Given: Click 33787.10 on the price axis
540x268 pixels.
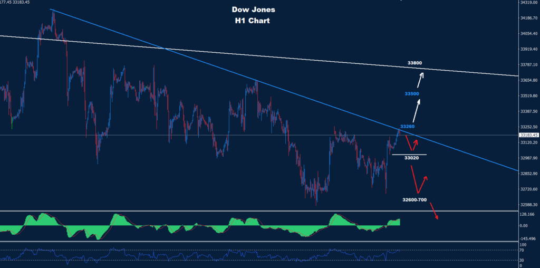Looking at the screenshot, I should pyautogui.click(x=529, y=64).
